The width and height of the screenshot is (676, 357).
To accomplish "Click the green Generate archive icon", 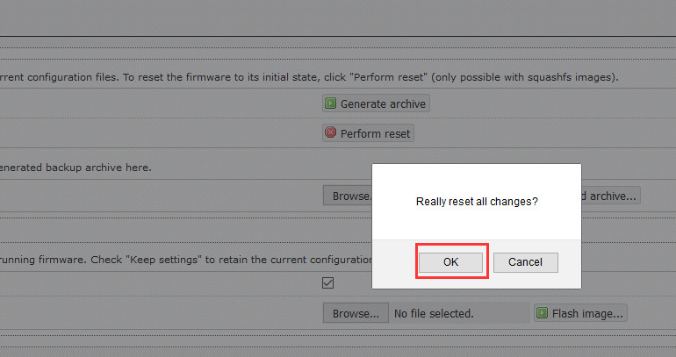I will pos(331,104).
